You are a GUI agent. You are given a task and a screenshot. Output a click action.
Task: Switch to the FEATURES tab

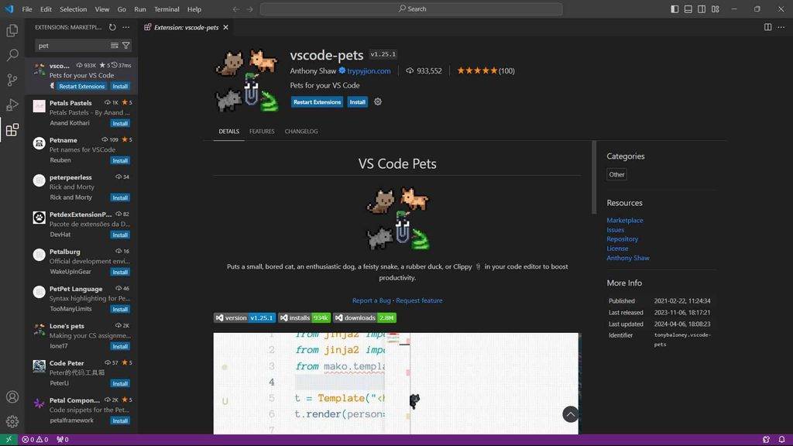coord(262,132)
